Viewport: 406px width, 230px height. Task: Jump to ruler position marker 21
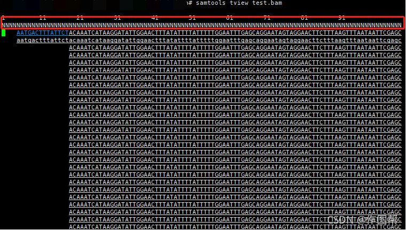[80, 18]
